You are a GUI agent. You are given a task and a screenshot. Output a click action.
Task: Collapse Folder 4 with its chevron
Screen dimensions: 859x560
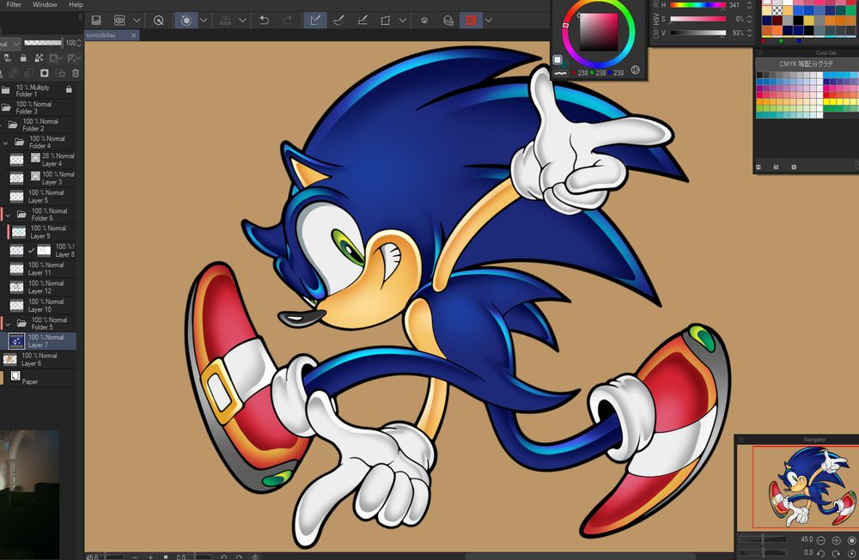[5, 143]
